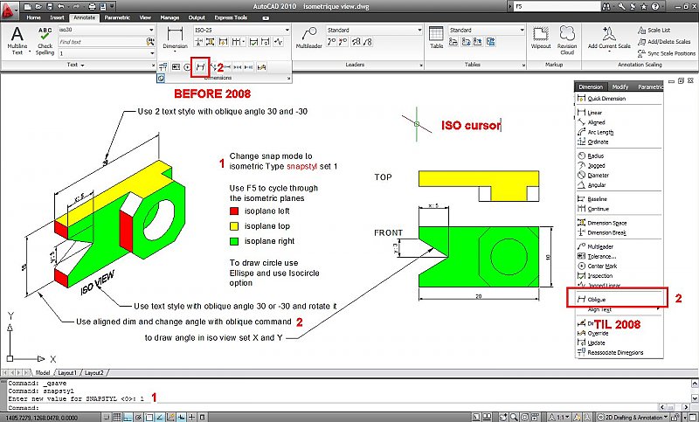Image resolution: width=699 pixels, height=422 pixels.
Task: Click the Help question mark icon
Action: click(x=654, y=6)
